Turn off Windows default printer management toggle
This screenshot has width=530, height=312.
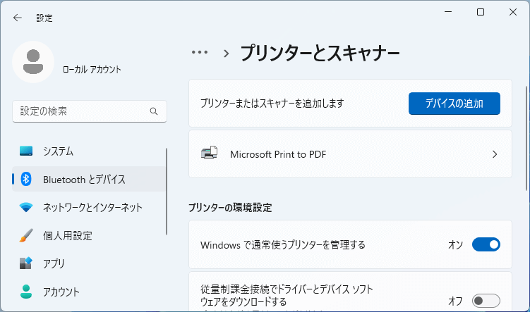tap(486, 244)
